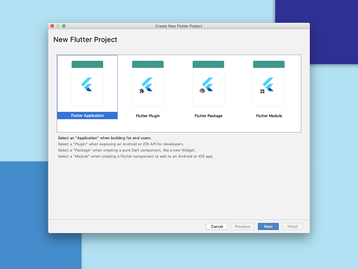
Task: Click the highlighted Flutter Application label
Action: pos(87,116)
